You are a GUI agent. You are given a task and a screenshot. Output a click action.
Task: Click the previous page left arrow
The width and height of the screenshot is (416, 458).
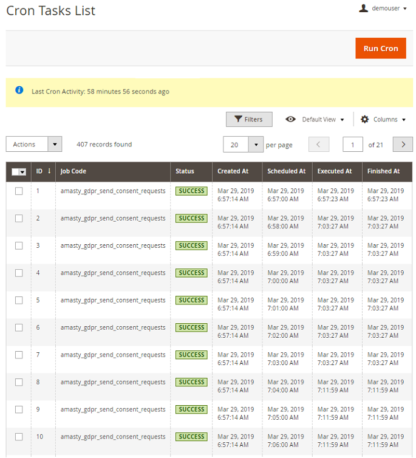pyautogui.click(x=319, y=145)
